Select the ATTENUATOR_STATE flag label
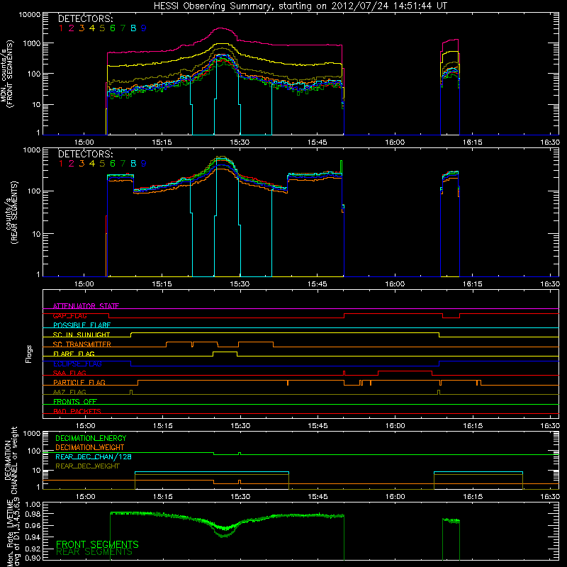Image resolution: width=567 pixels, height=567 pixels. [x=86, y=306]
